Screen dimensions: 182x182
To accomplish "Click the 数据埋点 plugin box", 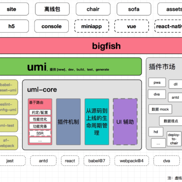I will (x=171, y=121).
